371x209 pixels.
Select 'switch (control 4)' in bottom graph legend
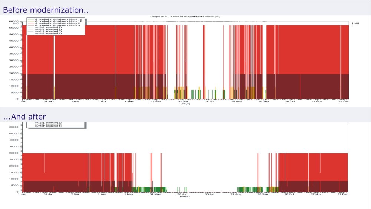tap(48, 126)
